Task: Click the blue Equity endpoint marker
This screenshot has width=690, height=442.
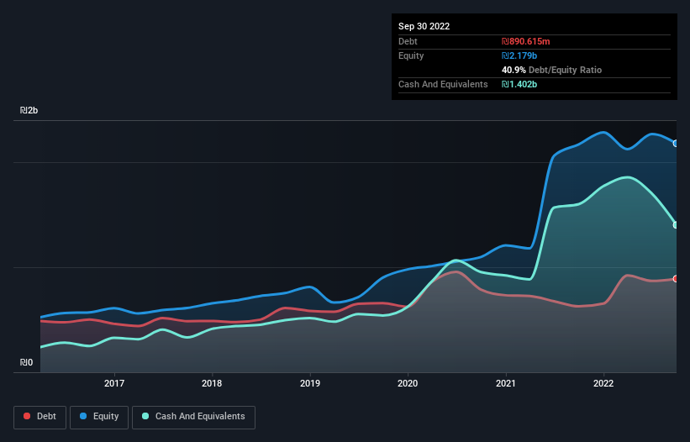Action: click(676, 144)
